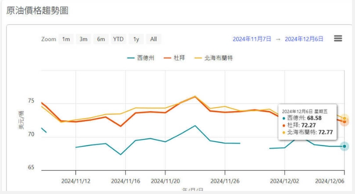Click the yellow 北海布蘭特 end data point
The image size is (355, 194).
tap(344, 118)
